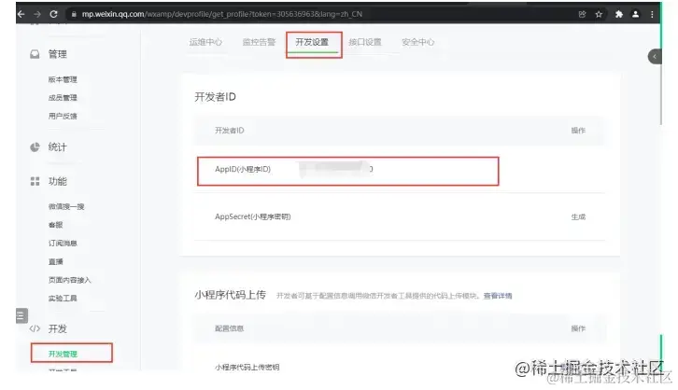Screen dimensions: 678x390
Task: Switch to the 监控告警 tab
Action: (x=259, y=42)
